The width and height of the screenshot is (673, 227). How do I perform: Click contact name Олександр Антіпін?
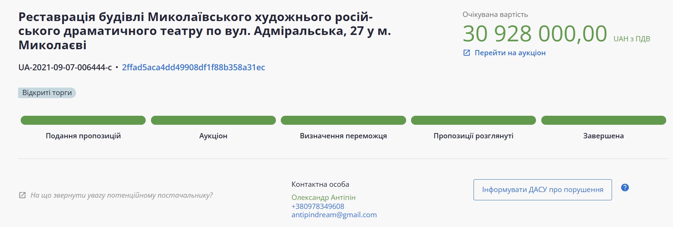(x=323, y=198)
